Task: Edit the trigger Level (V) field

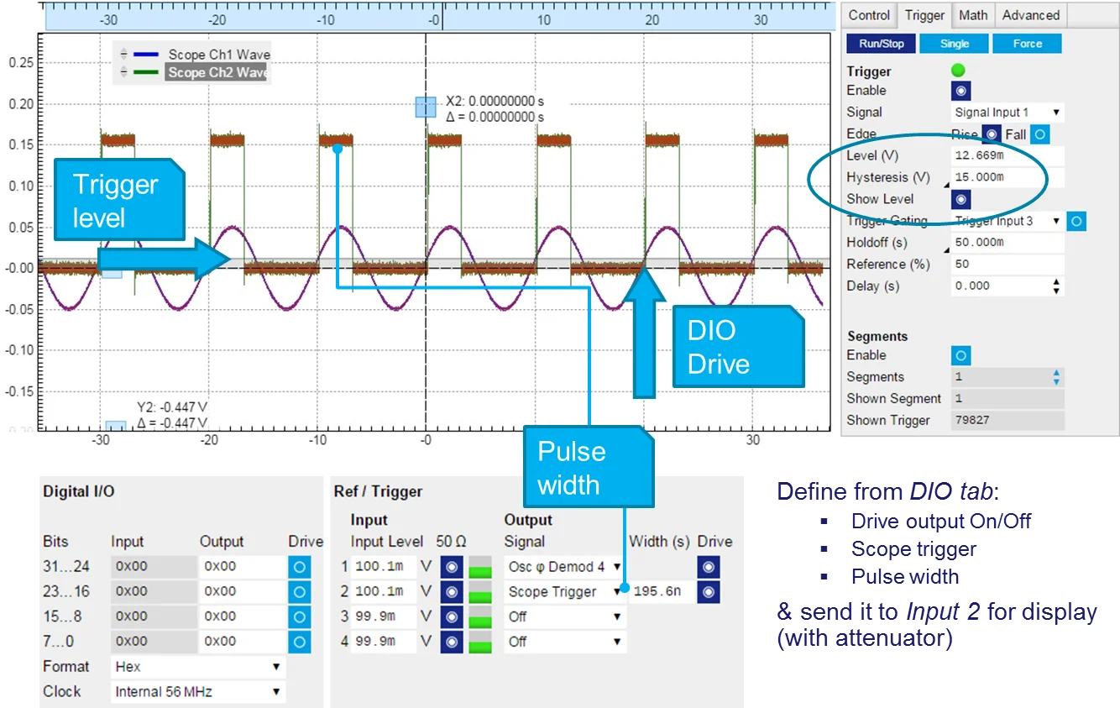Action: pyautogui.click(x=1007, y=155)
